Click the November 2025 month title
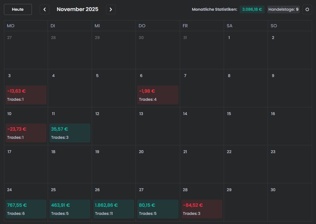This screenshot has width=316, height=224. tap(77, 9)
